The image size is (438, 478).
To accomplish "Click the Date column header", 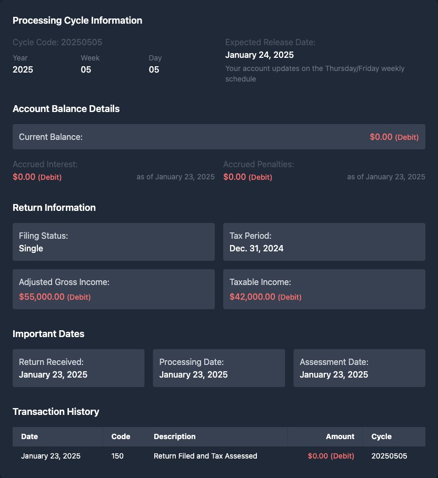I will [29, 436].
